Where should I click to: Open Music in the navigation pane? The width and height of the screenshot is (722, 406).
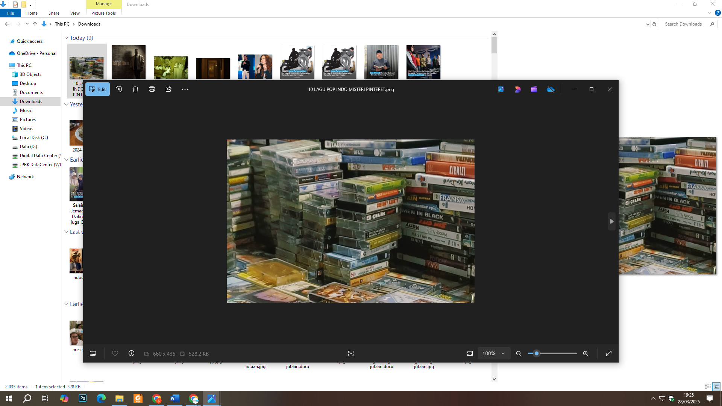26,111
